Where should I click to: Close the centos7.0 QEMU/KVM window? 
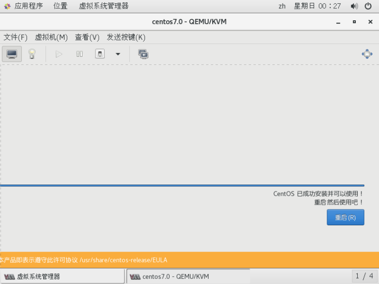click(370, 22)
